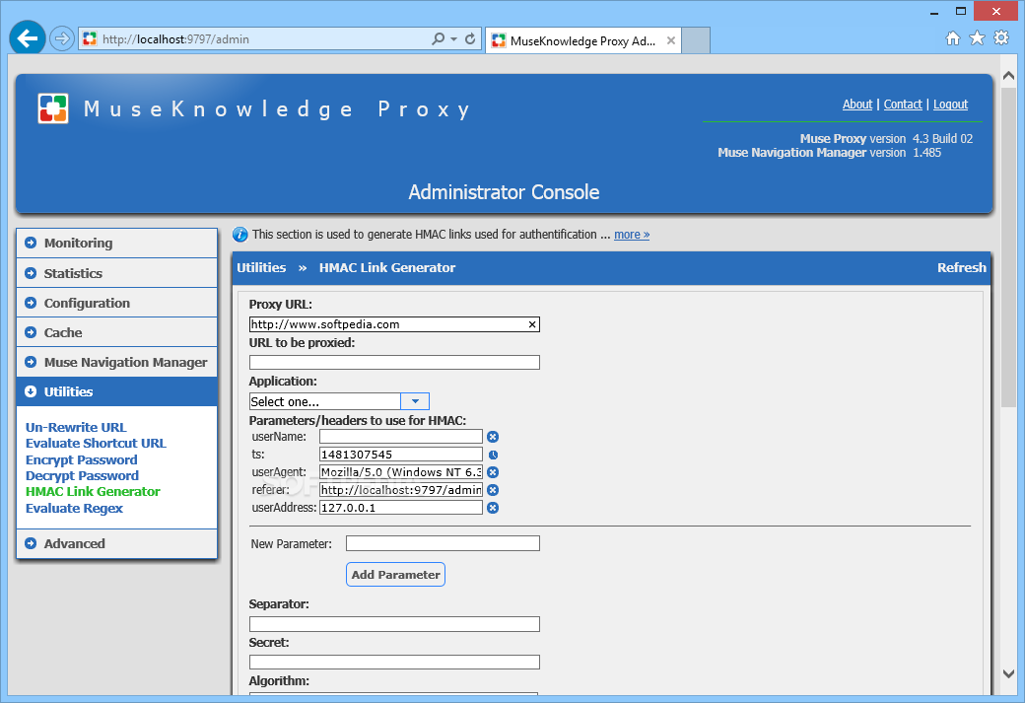Viewport: 1025px width, 703px height.
Task: Click the Utilities breadcrumb in panel header
Action: [x=261, y=267]
